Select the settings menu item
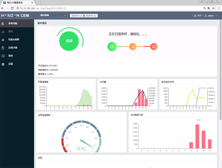 [17, 64]
